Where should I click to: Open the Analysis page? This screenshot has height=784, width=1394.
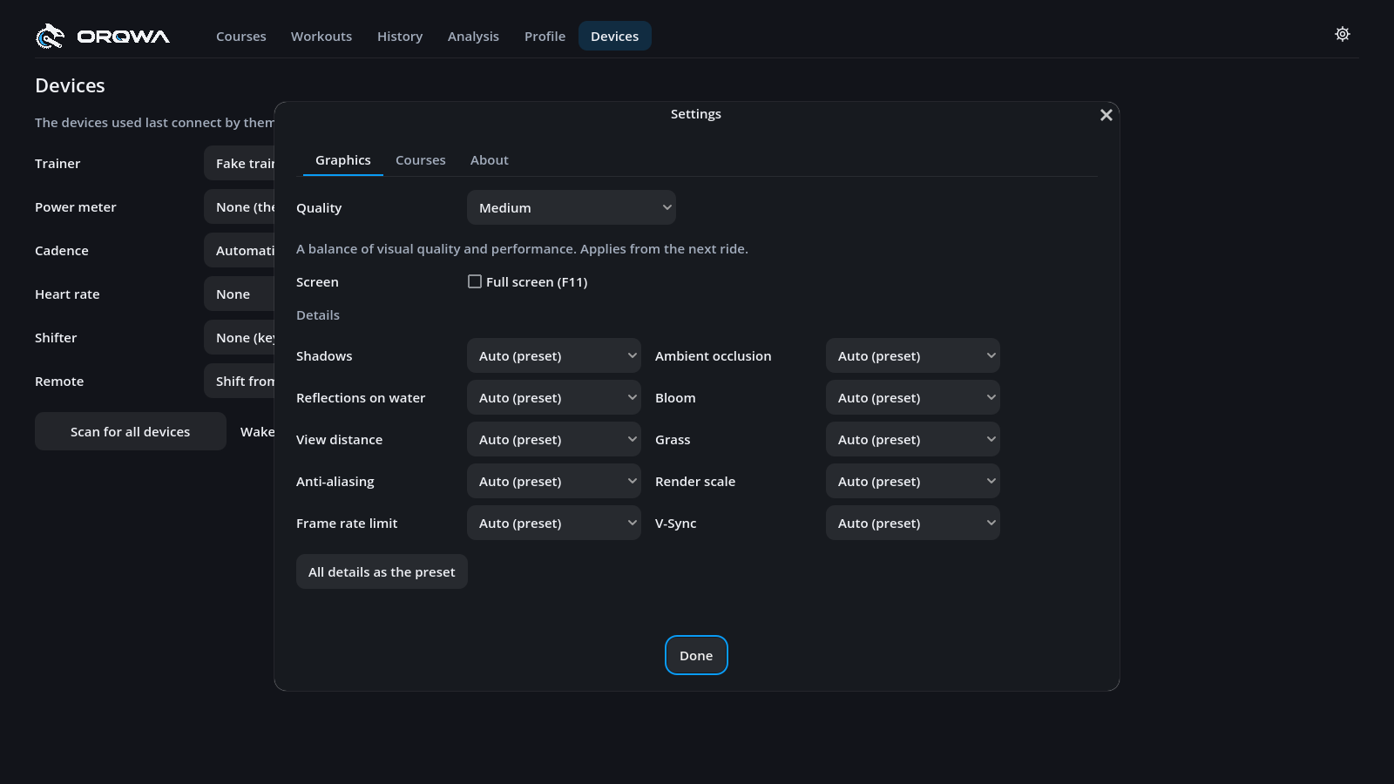point(473,36)
